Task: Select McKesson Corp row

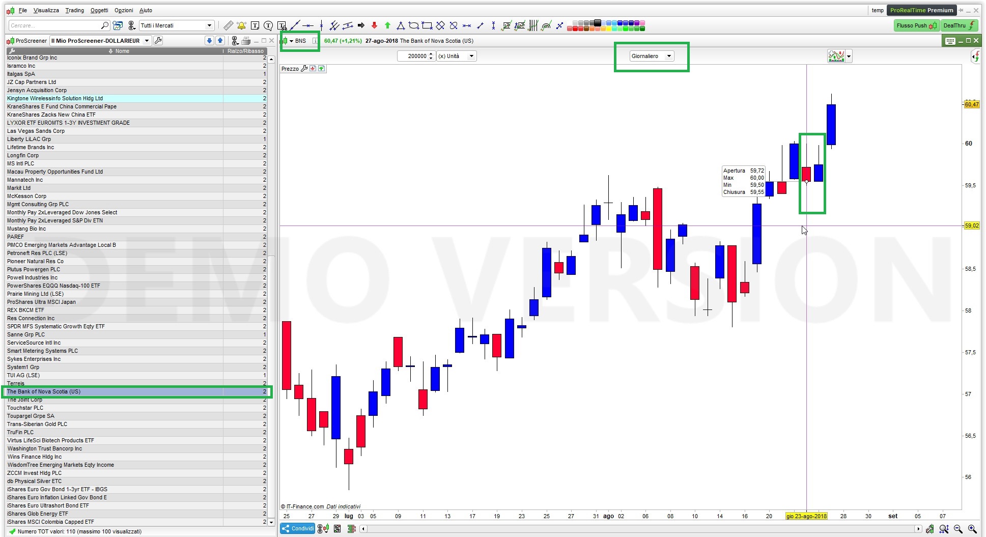Action: click(x=136, y=196)
